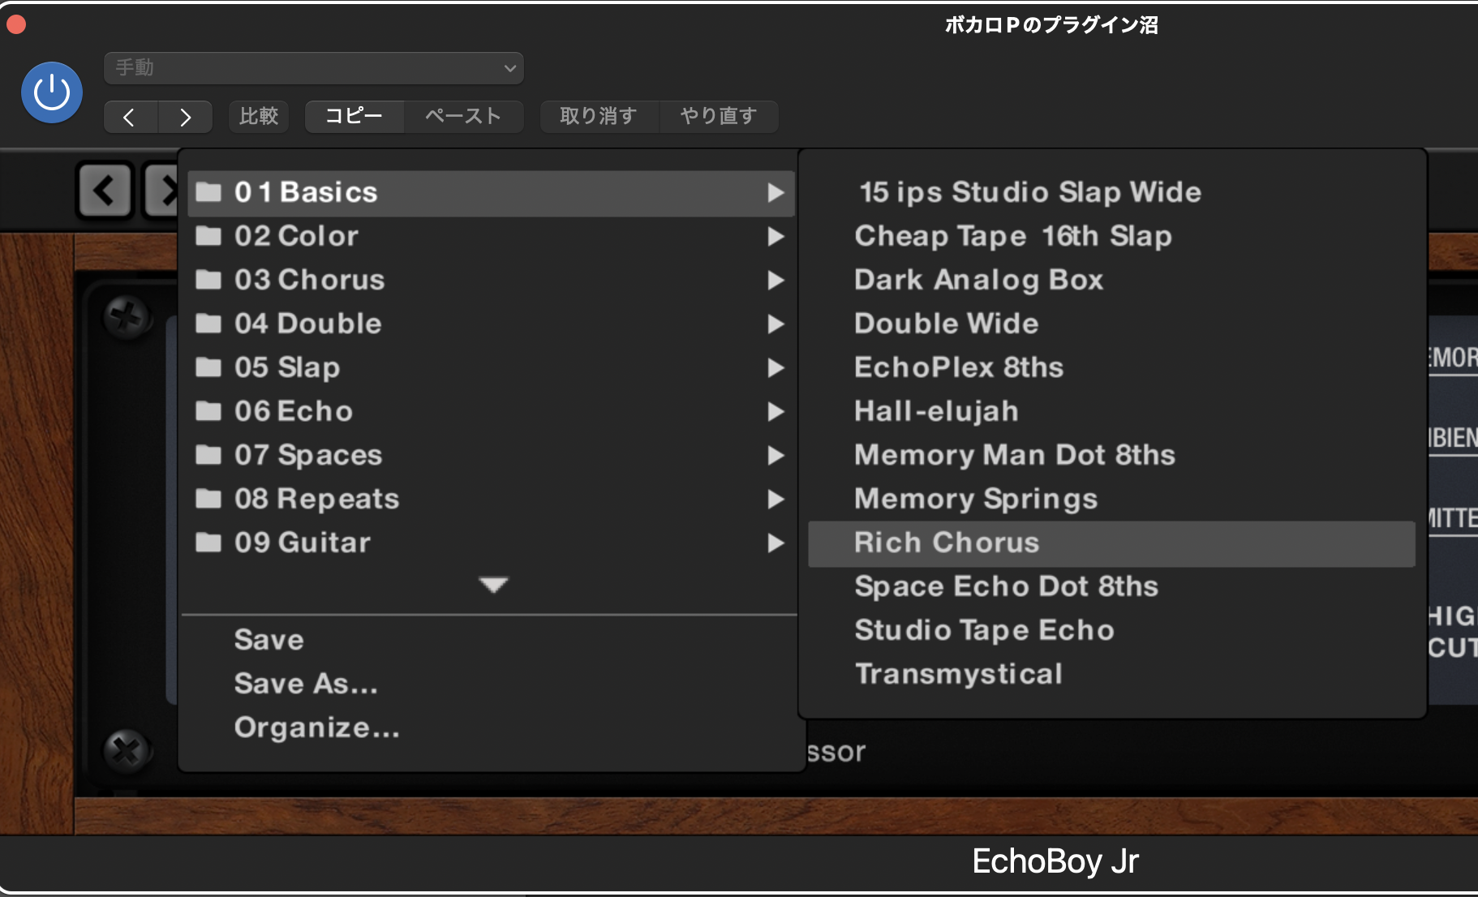1478x897 pixels.
Task: Open the 02 Color preset folder
Action: pyautogui.click(x=491, y=237)
